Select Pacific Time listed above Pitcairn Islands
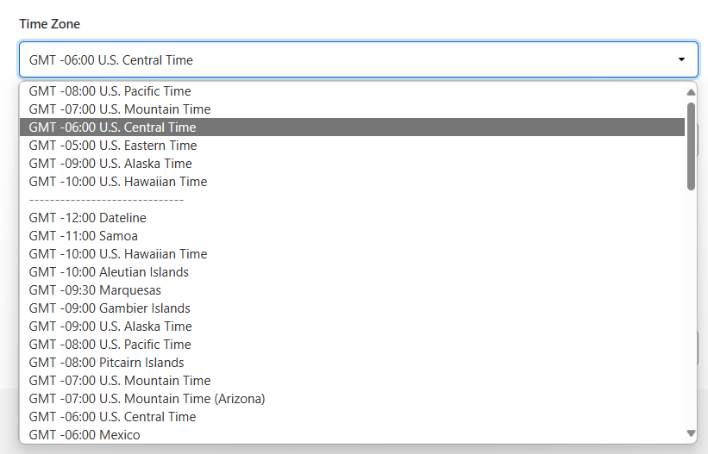 tap(110, 345)
